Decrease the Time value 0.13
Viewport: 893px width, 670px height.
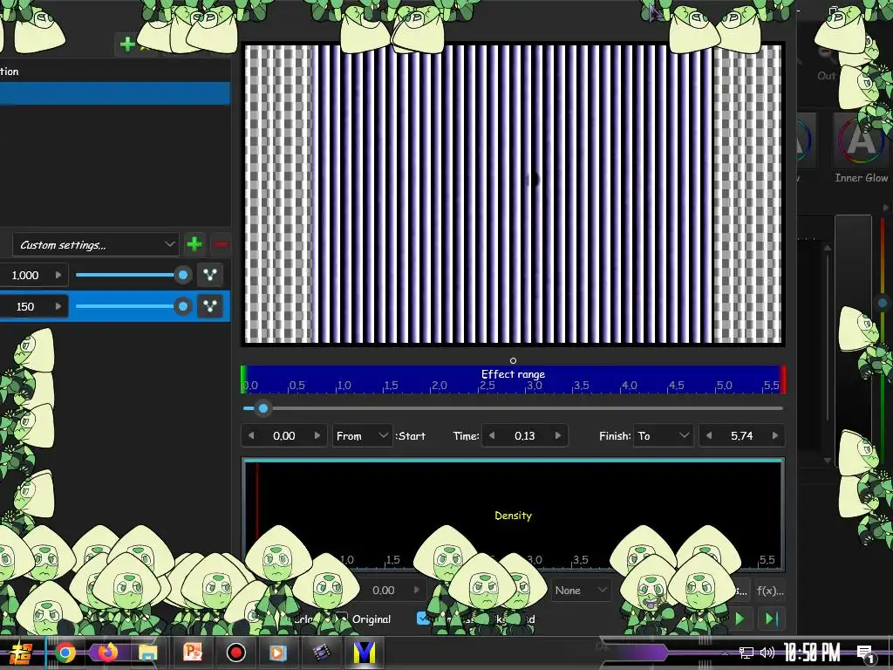[492, 436]
